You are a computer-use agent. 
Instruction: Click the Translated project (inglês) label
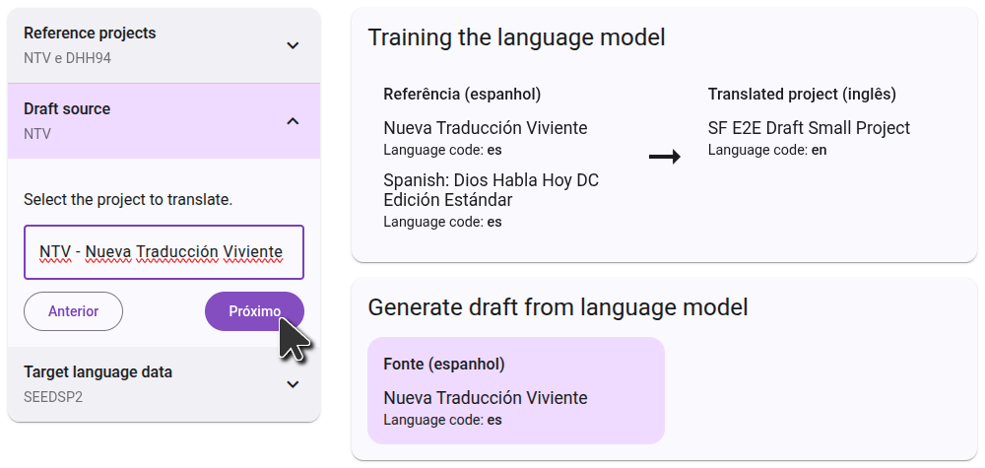coord(802,95)
